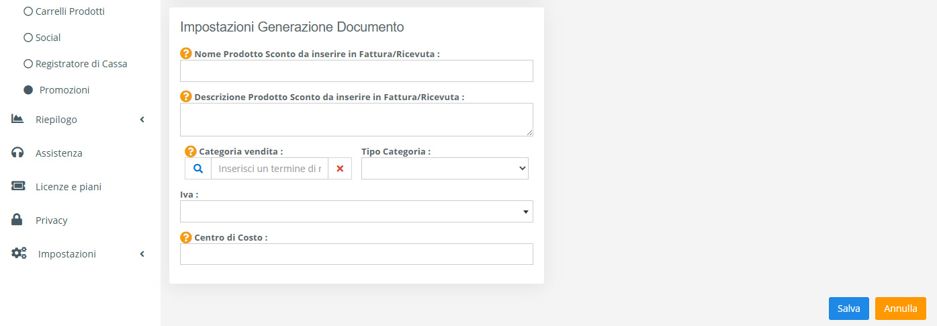Clear Categoria vendita with the red X

(340, 169)
